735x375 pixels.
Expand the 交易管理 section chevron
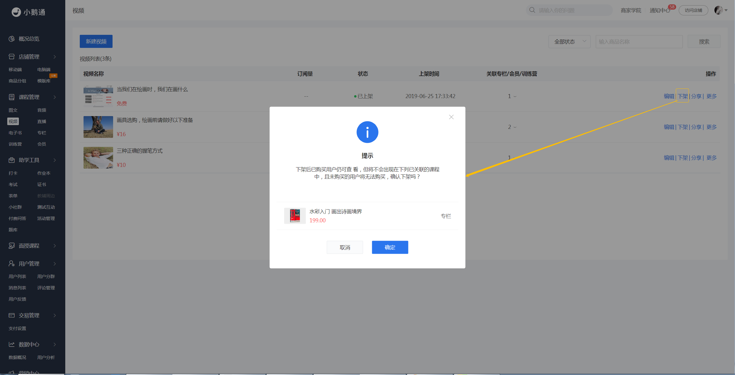pyautogui.click(x=55, y=315)
